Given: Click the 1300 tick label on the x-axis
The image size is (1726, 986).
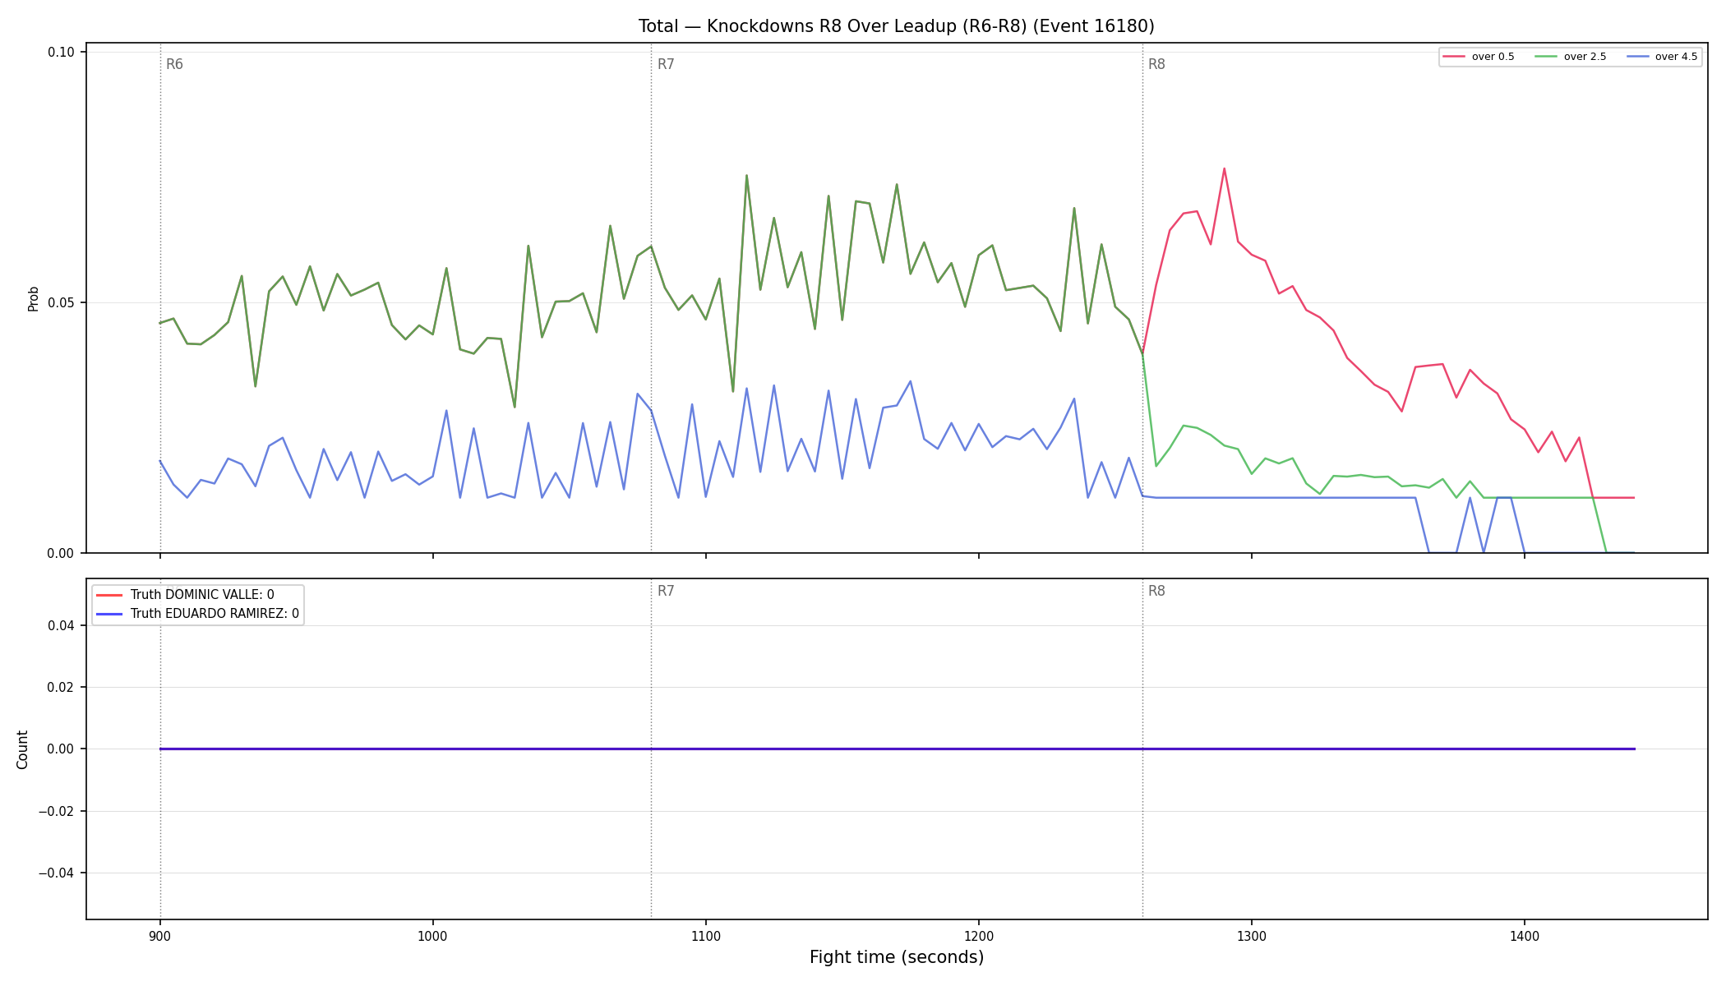Looking at the screenshot, I should click(x=1252, y=936).
